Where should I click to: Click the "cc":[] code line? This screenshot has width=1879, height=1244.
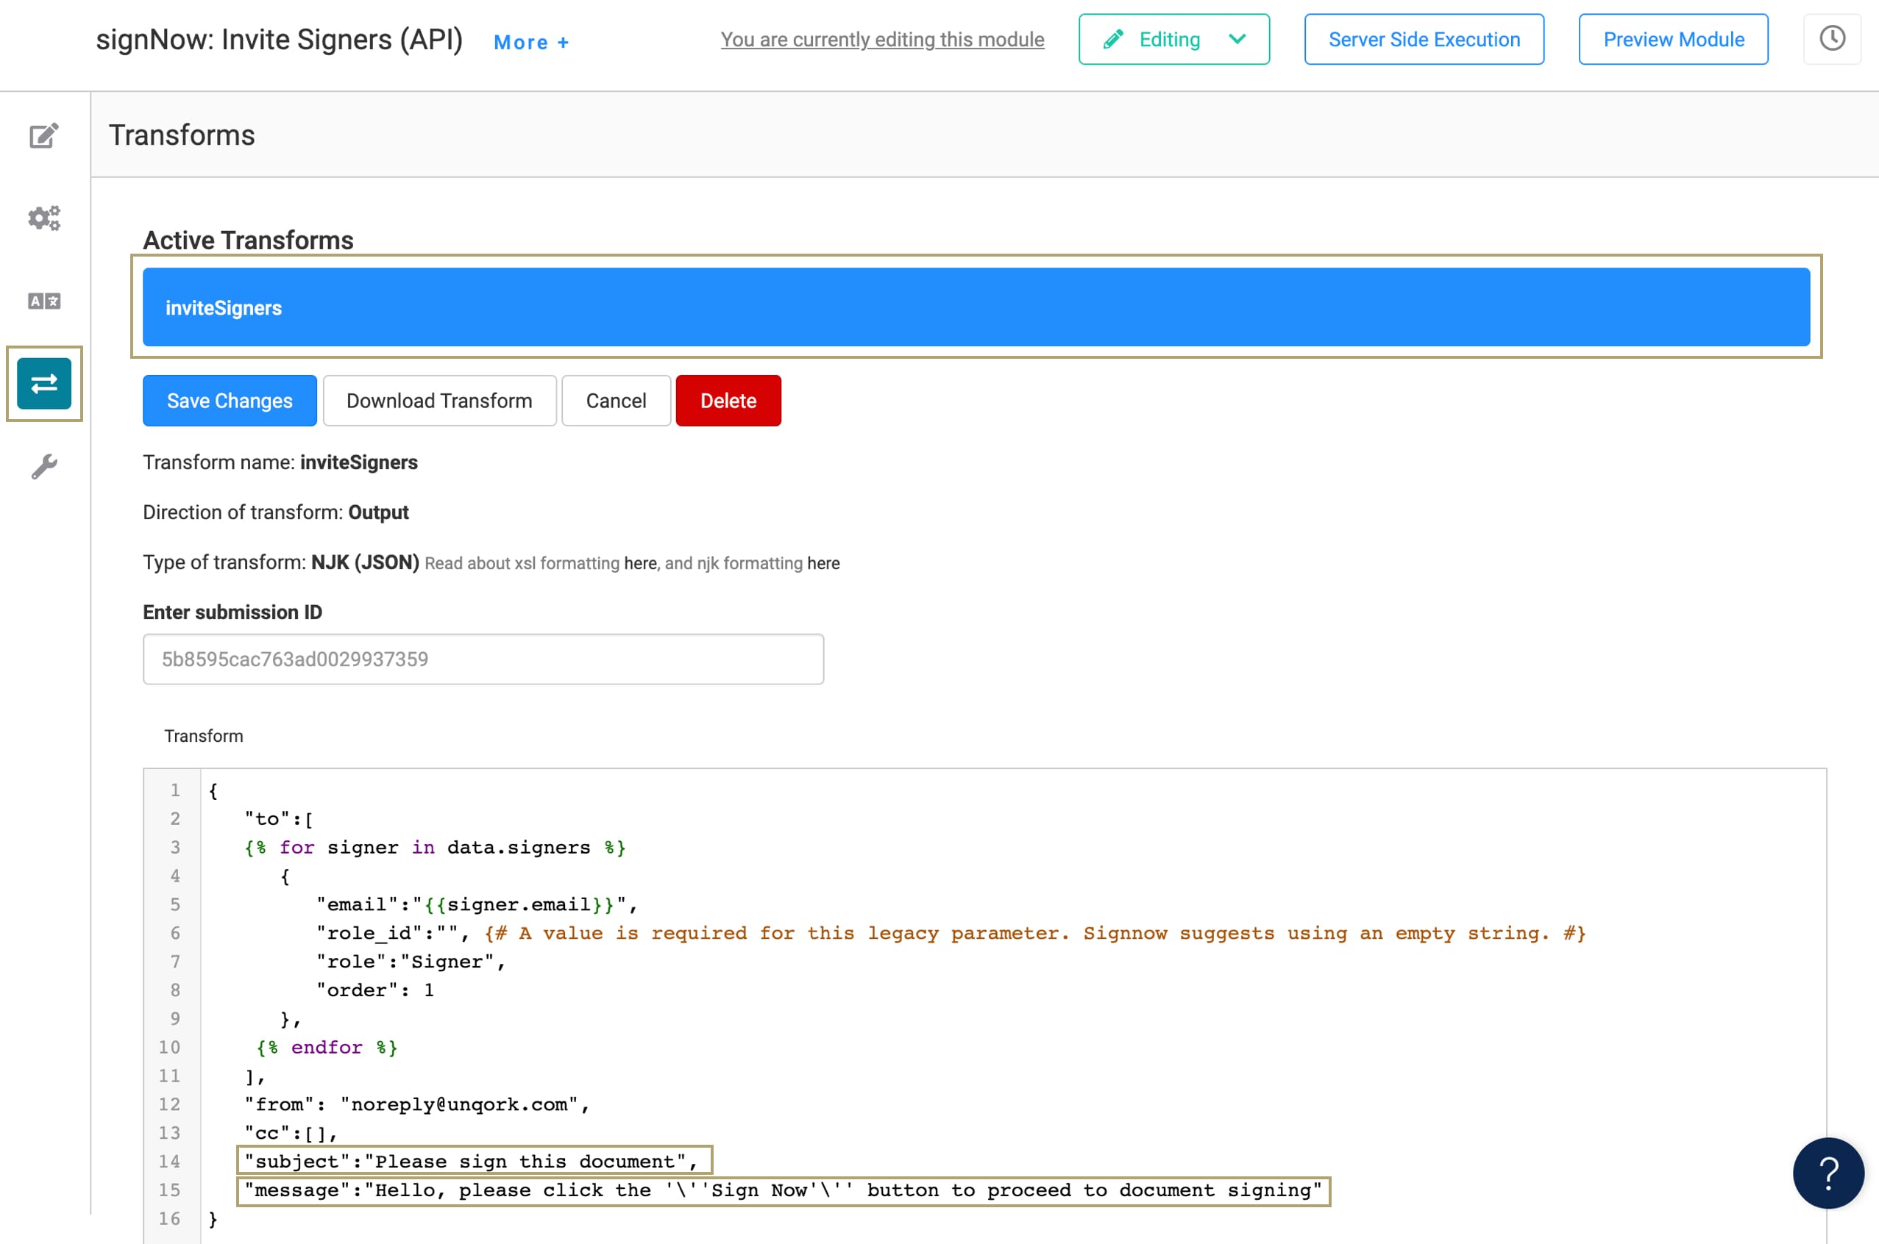click(291, 1133)
